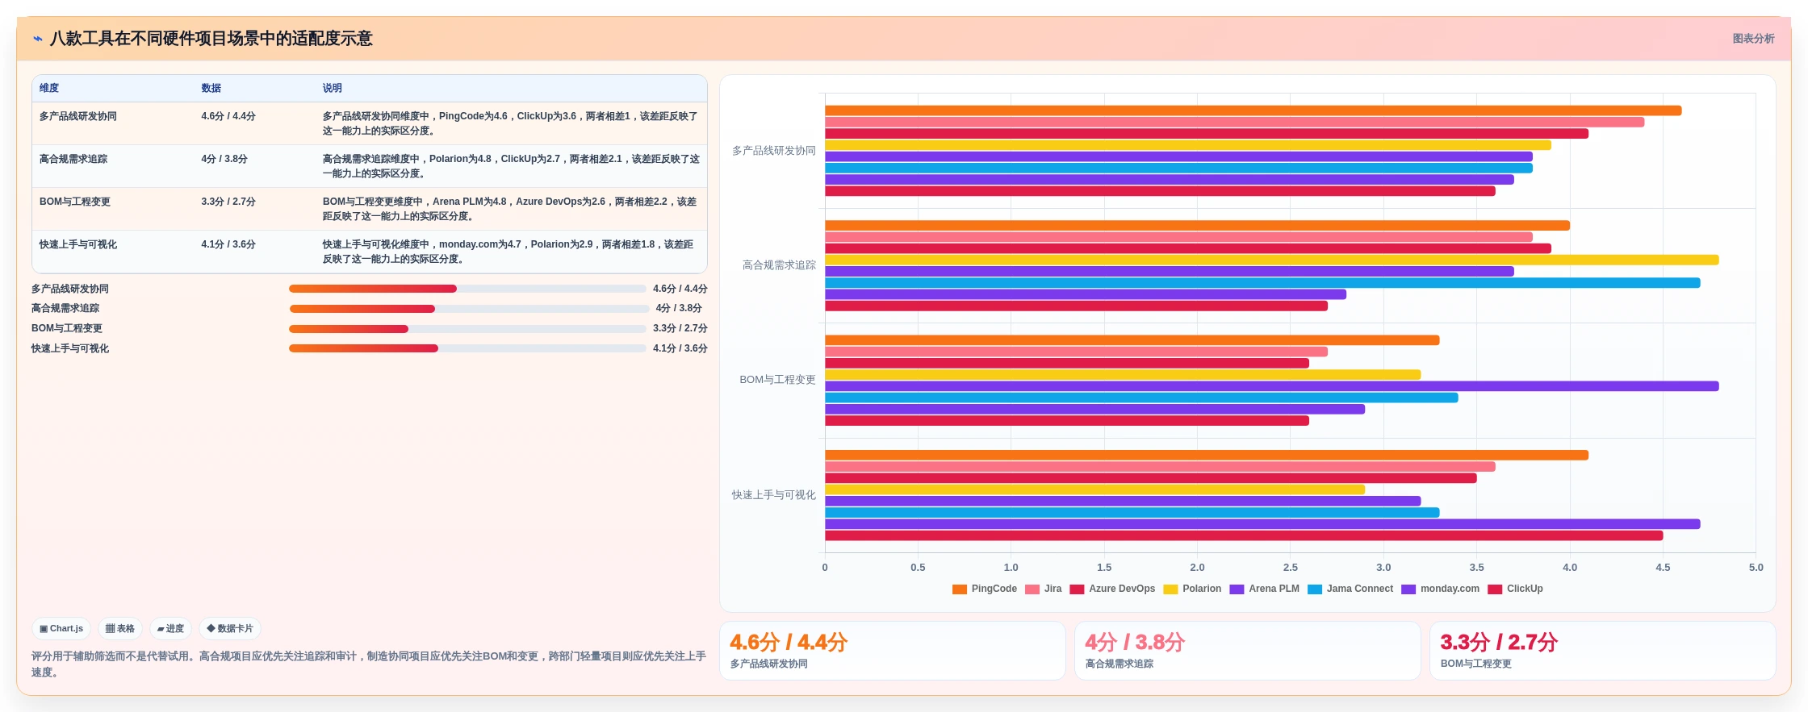Click the 多产品线研发协同 chart axis label
Screen dimensions: 1808x712
pos(774,151)
